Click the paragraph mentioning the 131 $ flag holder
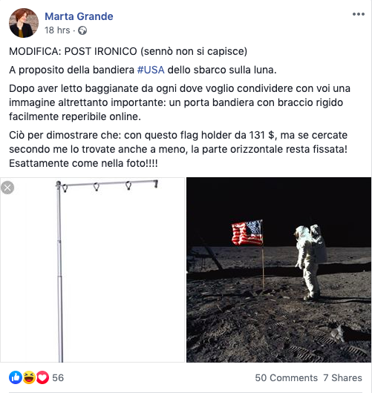Screen dimensions: 372x393 coord(178,149)
